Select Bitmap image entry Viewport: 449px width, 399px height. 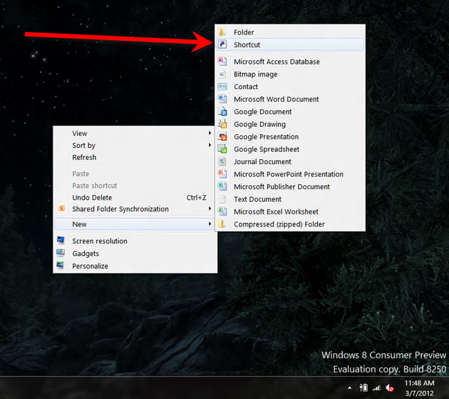(290, 74)
